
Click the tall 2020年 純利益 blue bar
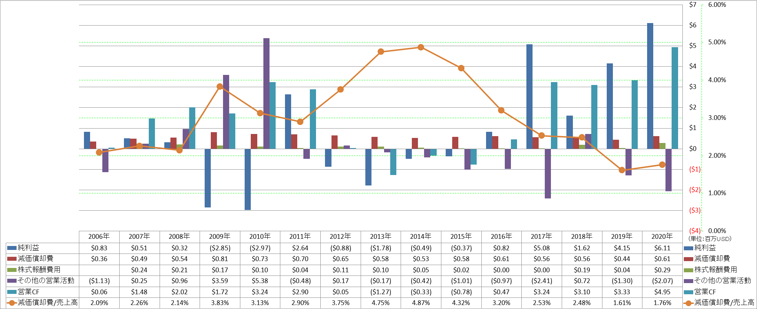tap(650, 86)
